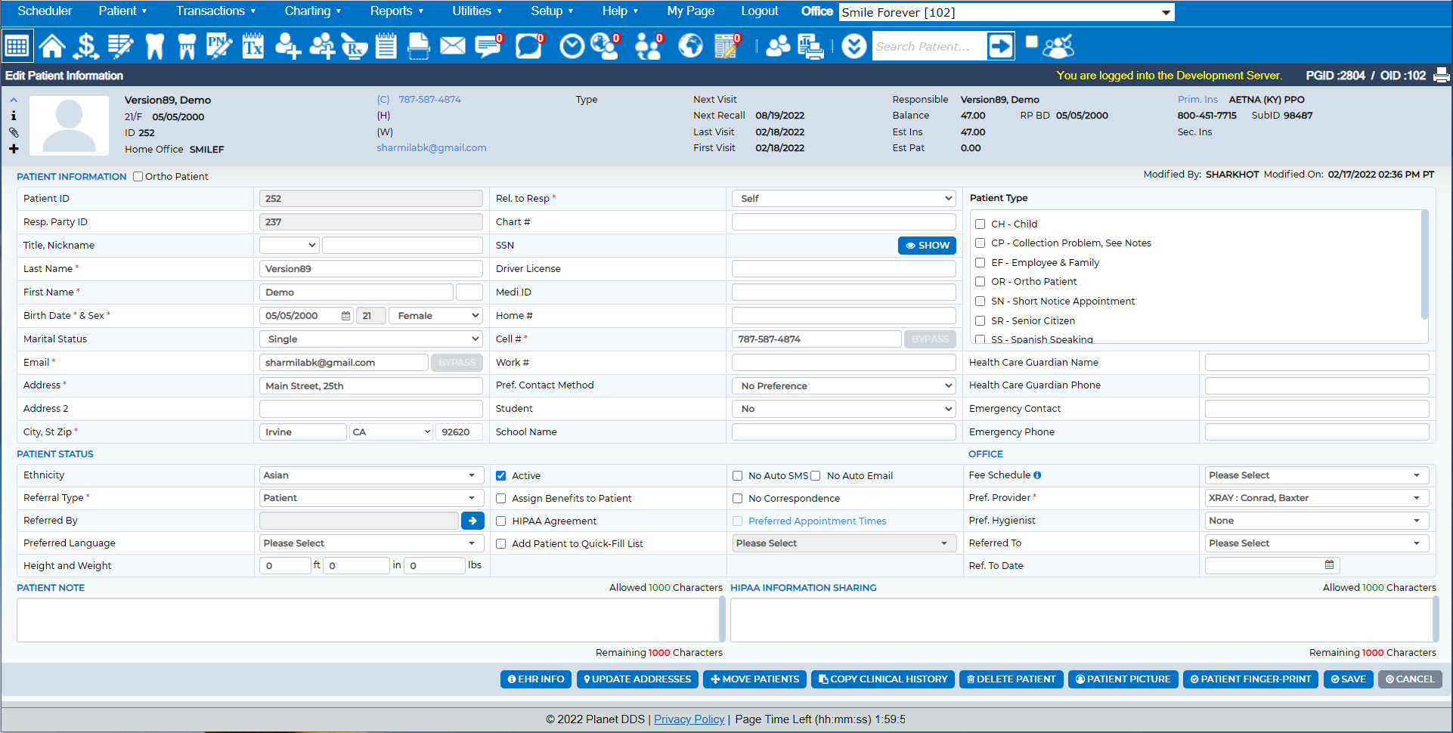Tick EF - Employee & Family checkbox
Image resolution: width=1453 pixels, height=733 pixels.
tap(980, 263)
